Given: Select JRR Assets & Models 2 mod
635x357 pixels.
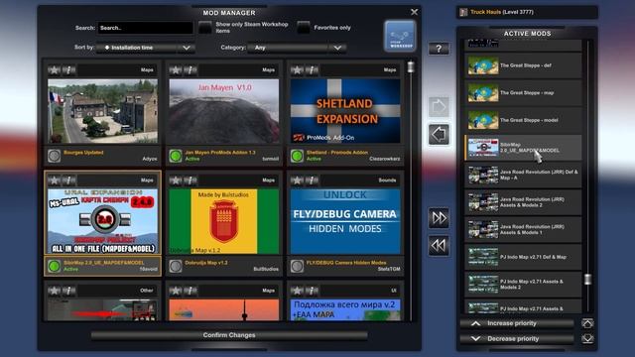Looking at the screenshot, I should tap(523, 202).
